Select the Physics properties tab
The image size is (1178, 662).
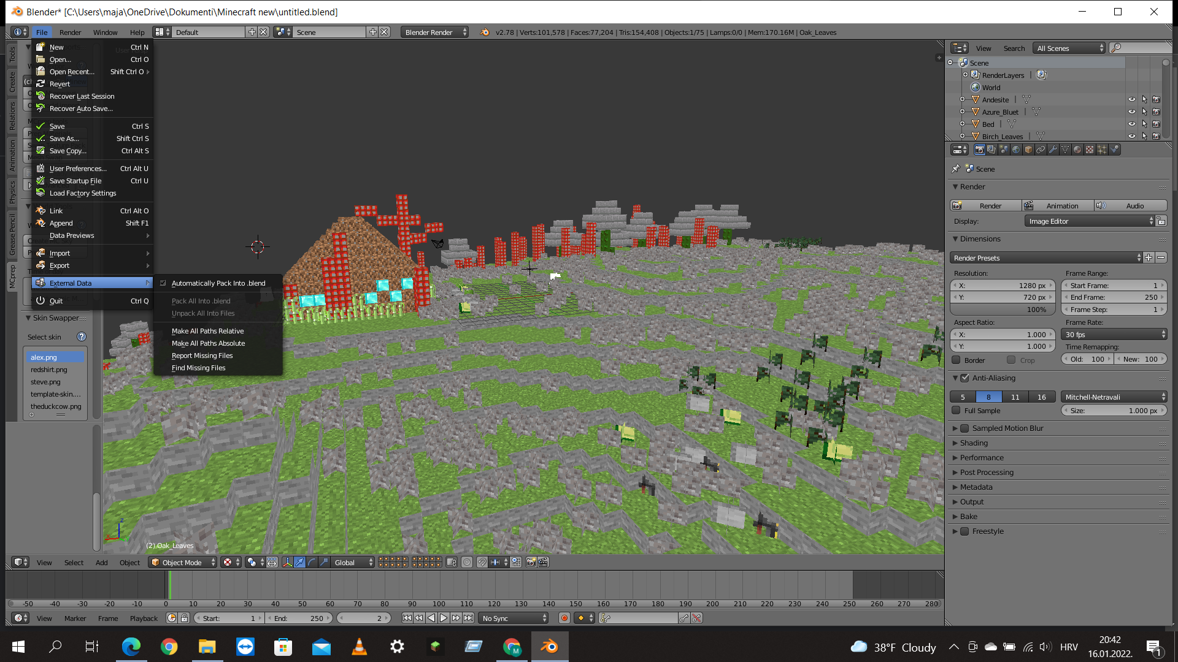coord(1115,150)
